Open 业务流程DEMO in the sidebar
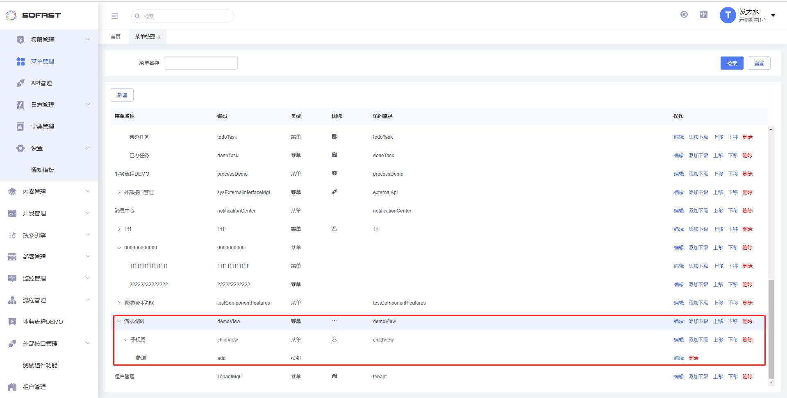This screenshot has height=398, width=787. click(43, 322)
